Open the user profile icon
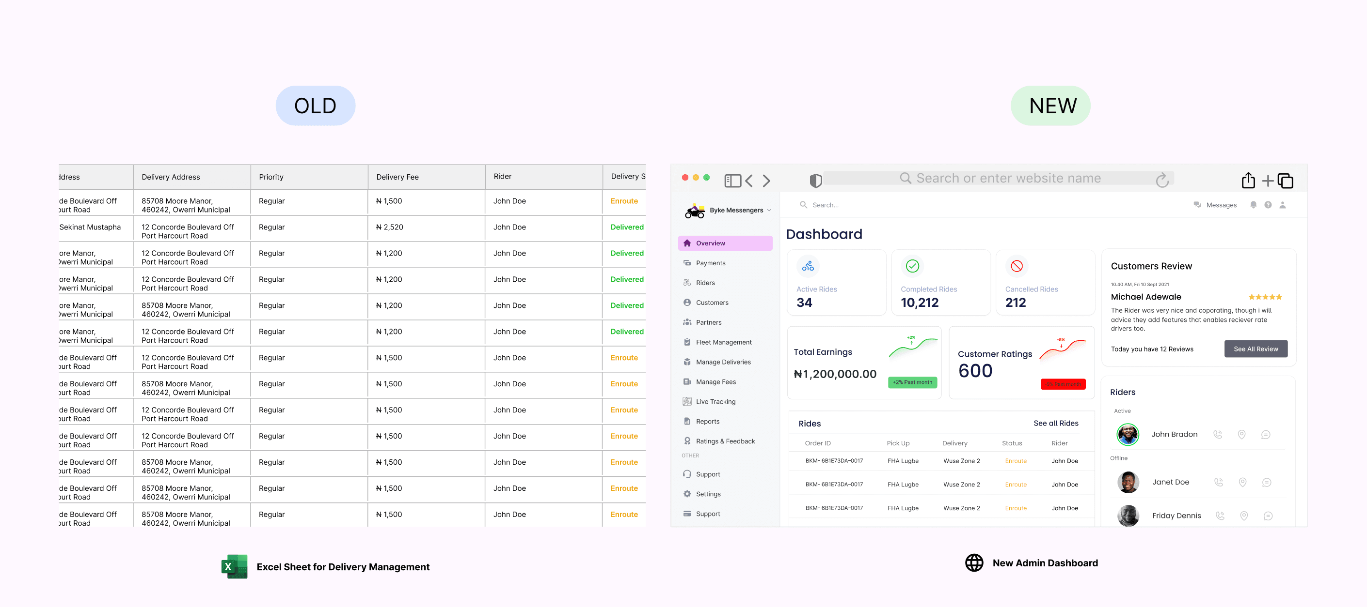 coord(1283,205)
